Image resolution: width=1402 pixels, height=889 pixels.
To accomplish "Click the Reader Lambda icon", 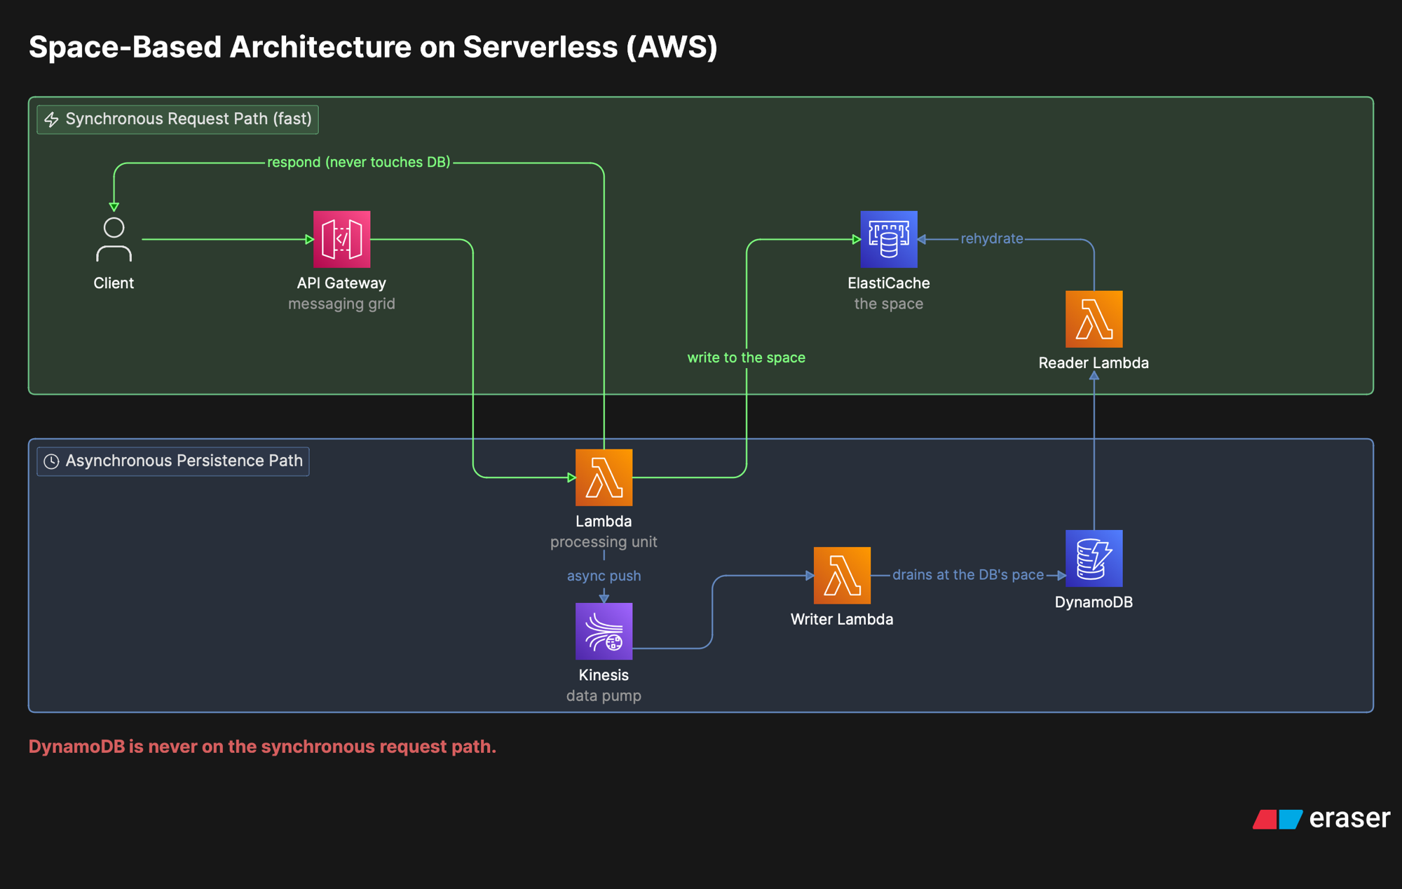I will click(x=1094, y=319).
